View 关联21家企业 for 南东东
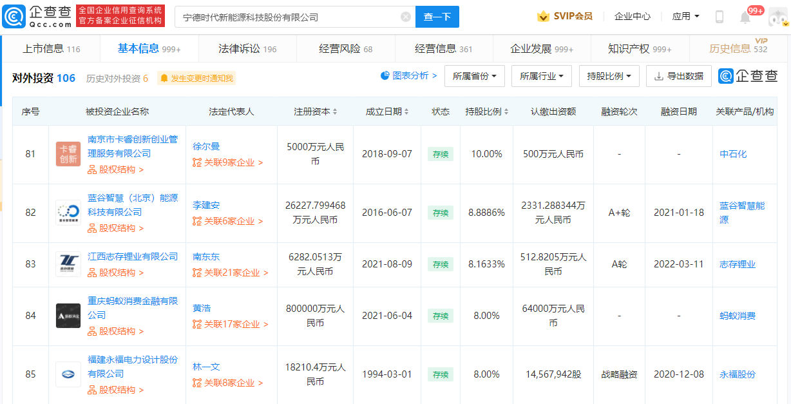The image size is (791, 404). 231,273
